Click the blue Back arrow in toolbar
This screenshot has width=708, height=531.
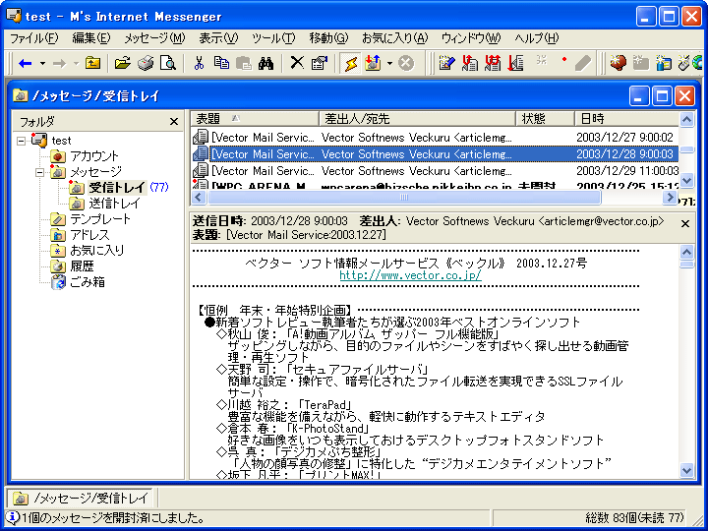tap(26, 64)
